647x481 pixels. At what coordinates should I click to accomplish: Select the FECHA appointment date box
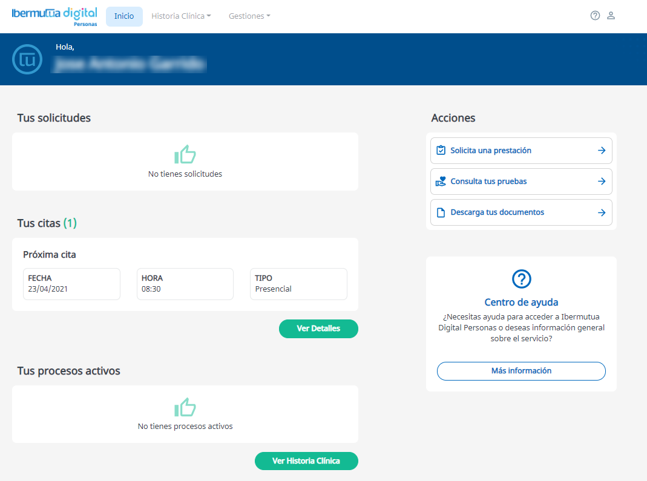71,284
